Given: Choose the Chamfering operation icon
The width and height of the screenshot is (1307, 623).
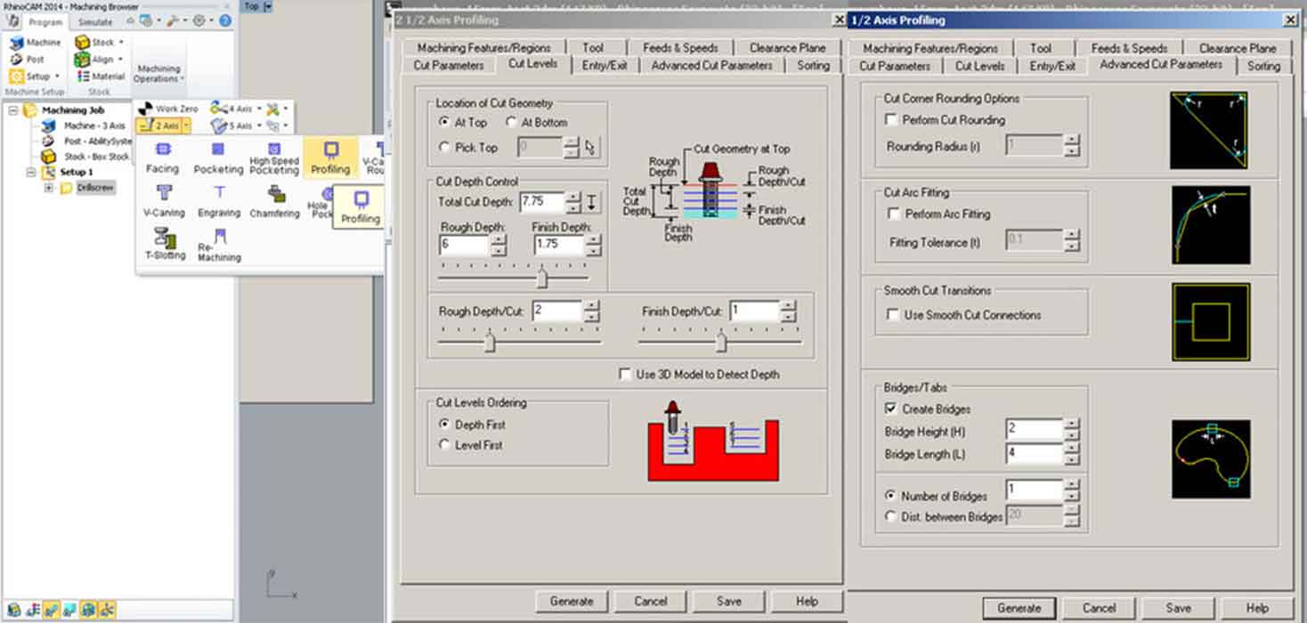Looking at the screenshot, I should pyautogui.click(x=275, y=193).
